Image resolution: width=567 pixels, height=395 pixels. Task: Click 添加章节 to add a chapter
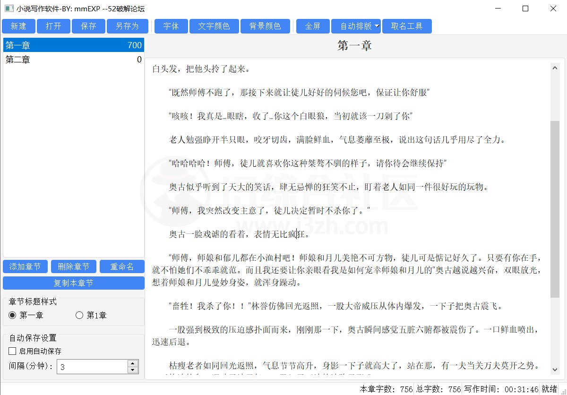tap(25, 266)
